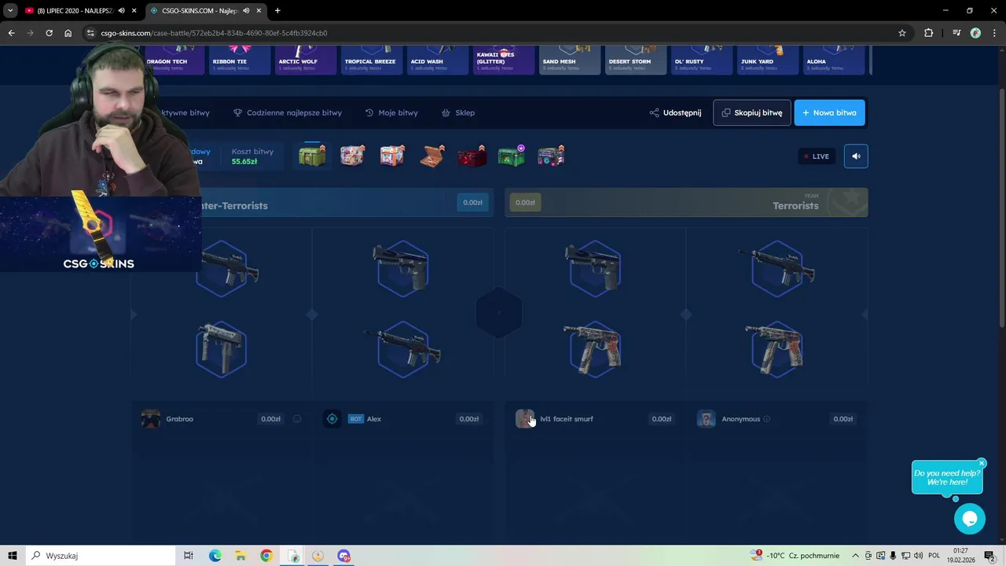This screenshot has width=1006, height=566.
Task: Launch Microsoft Edge from the taskbar
Action: point(215,556)
